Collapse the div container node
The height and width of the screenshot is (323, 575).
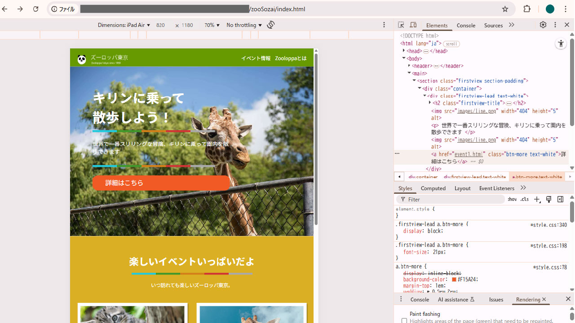click(x=419, y=88)
